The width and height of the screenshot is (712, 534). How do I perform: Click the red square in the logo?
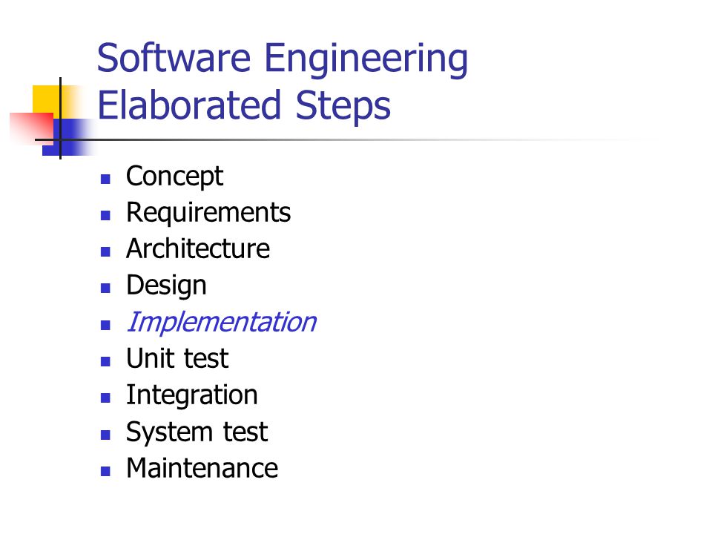coord(32,128)
